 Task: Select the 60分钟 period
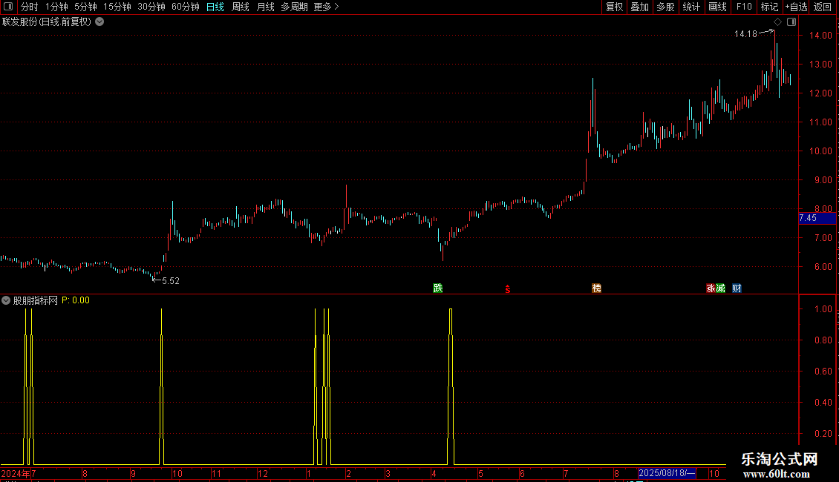click(186, 7)
